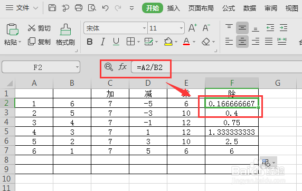302x191 pixels.
Task: Select column F header
Action: [232, 83]
